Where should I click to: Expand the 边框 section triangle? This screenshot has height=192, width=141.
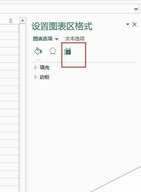(x=35, y=77)
